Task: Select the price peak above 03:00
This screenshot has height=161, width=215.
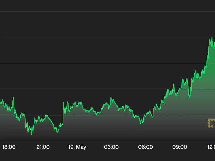Action: tap(111, 97)
